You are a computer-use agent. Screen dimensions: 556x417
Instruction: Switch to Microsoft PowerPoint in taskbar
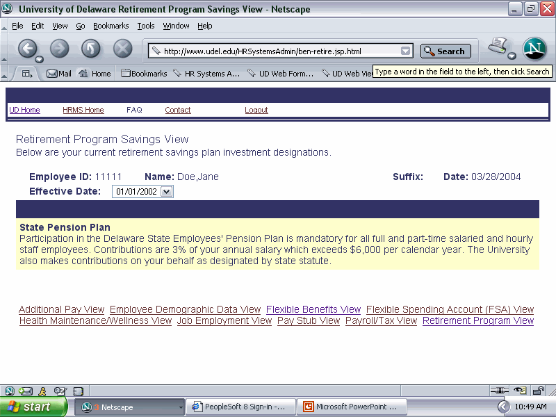[351, 407]
